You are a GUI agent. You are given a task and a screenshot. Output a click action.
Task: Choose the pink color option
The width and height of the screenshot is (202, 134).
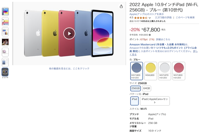pyautogui.click(x=179, y=71)
